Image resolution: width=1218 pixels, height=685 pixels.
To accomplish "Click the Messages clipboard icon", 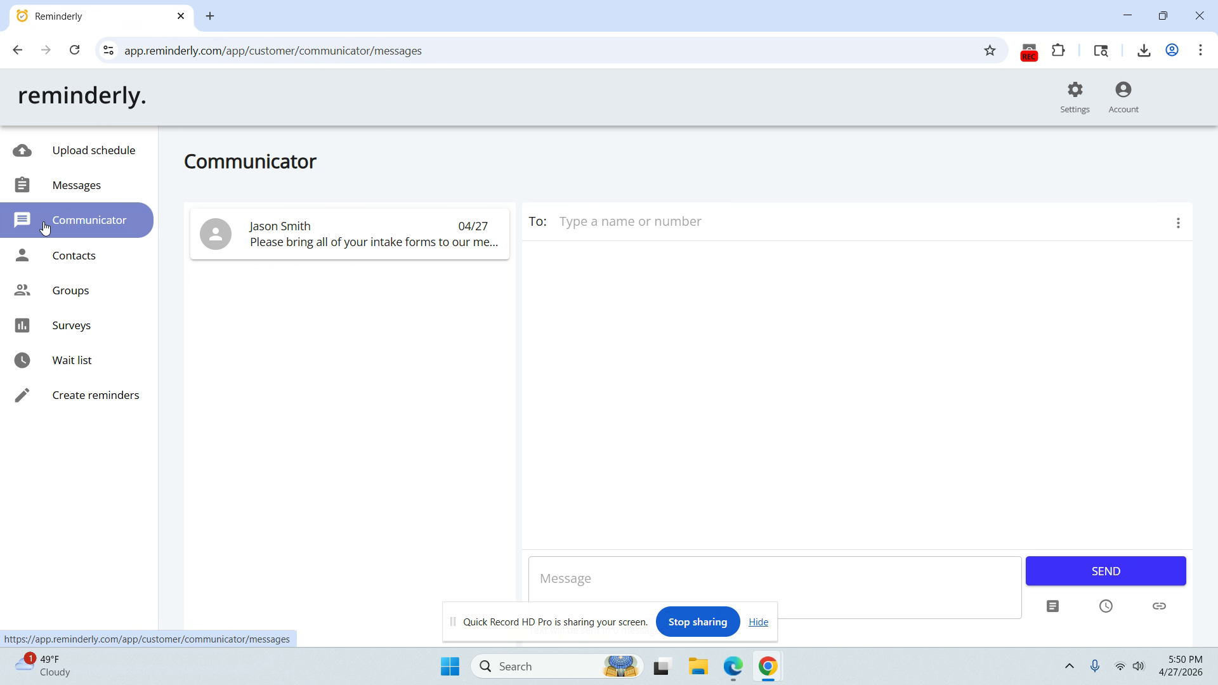I will (22, 185).
